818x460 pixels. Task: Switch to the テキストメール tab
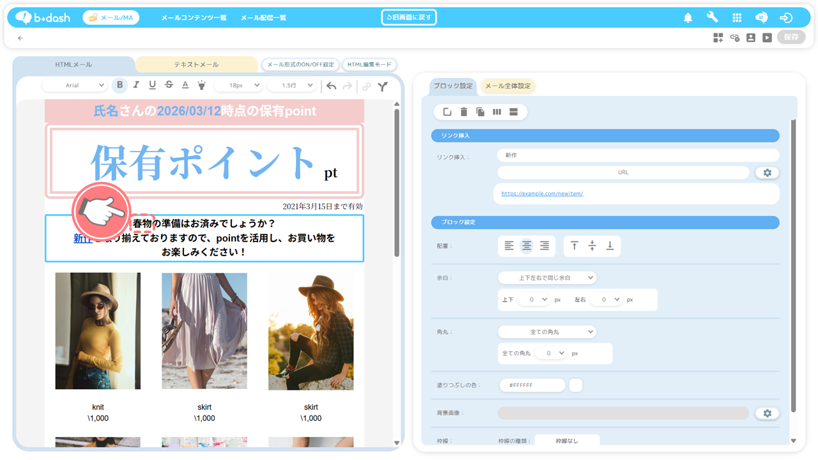point(196,65)
